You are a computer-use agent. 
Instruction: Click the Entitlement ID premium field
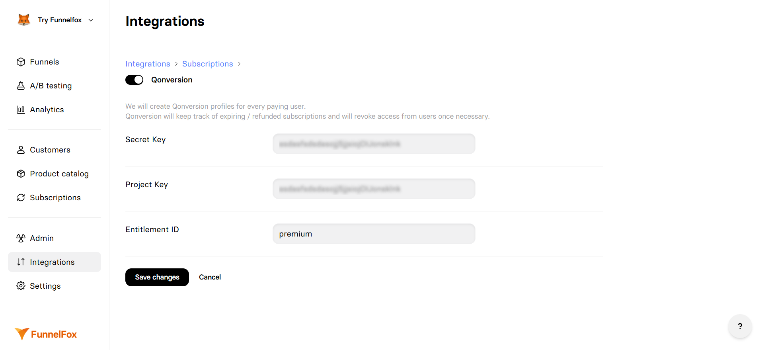click(x=373, y=234)
